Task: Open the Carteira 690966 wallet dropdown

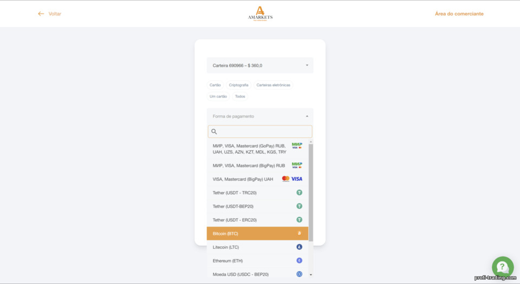Action: pos(260,65)
